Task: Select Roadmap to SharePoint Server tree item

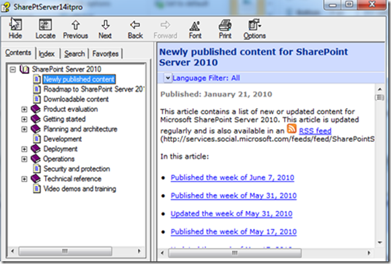Action: [x=94, y=89]
